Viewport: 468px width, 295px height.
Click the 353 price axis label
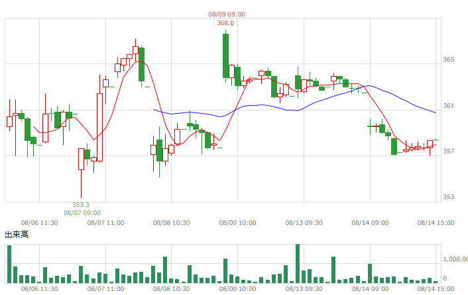(449, 196)
